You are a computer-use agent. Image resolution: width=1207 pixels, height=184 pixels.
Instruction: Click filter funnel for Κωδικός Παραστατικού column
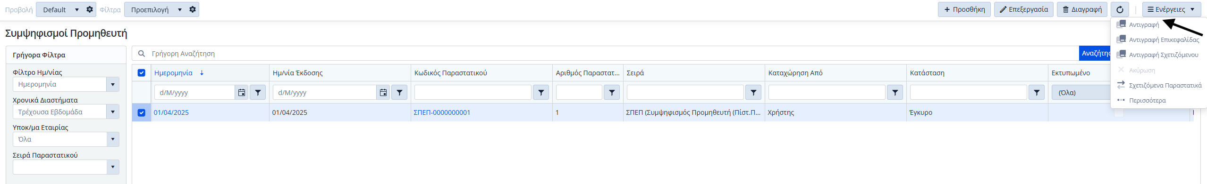541,93
